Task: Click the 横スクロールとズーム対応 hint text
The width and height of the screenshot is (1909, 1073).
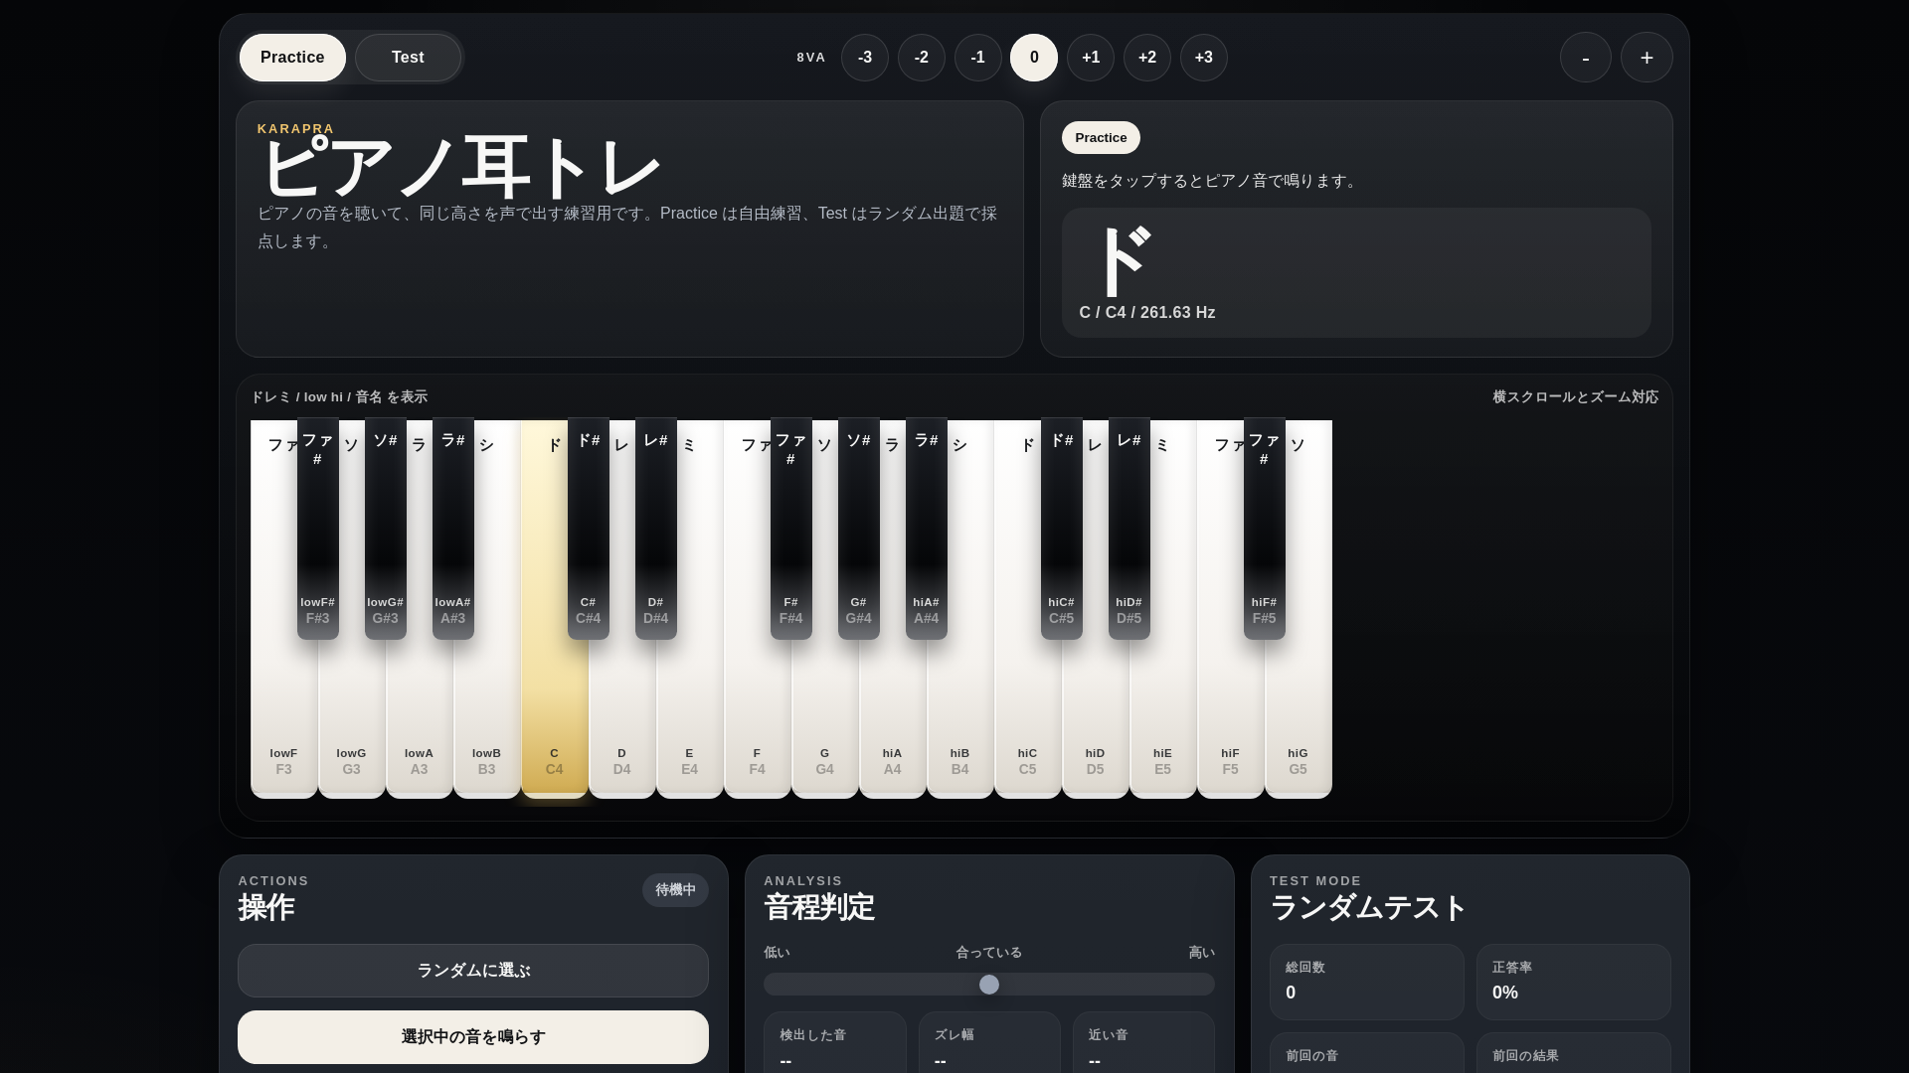Action: click(x=1575, y=397)
